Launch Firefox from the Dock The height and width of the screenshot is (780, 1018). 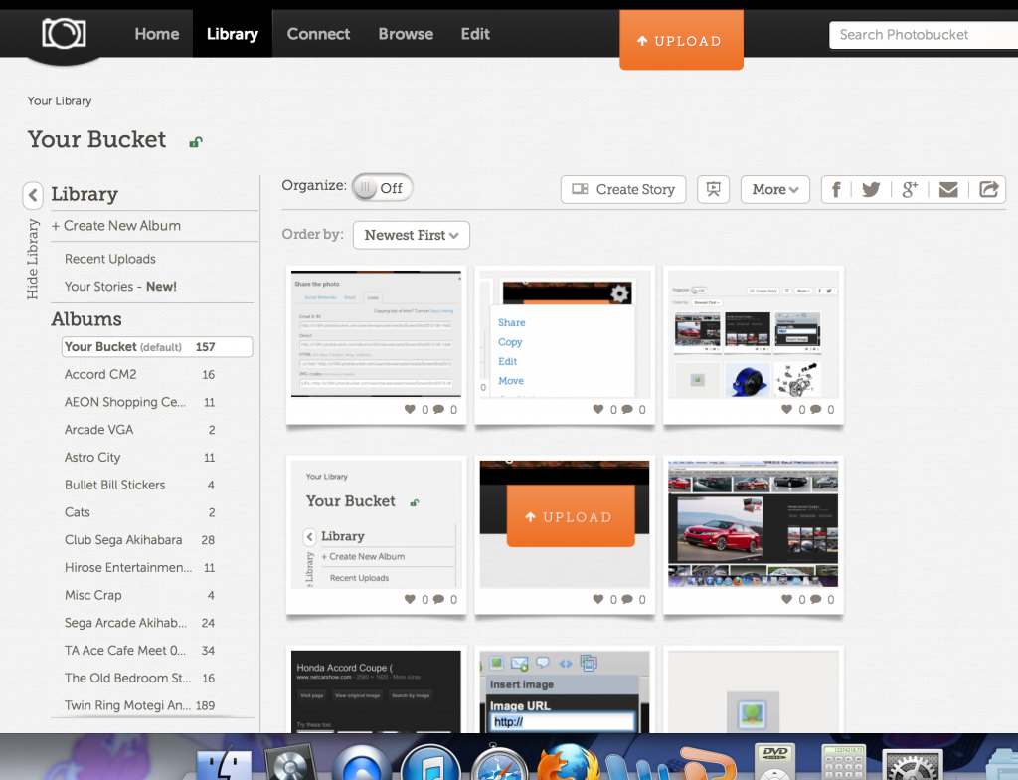coord(569,762)
